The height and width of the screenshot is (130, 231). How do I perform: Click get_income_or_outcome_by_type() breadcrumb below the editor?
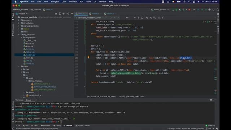[101, 96]
